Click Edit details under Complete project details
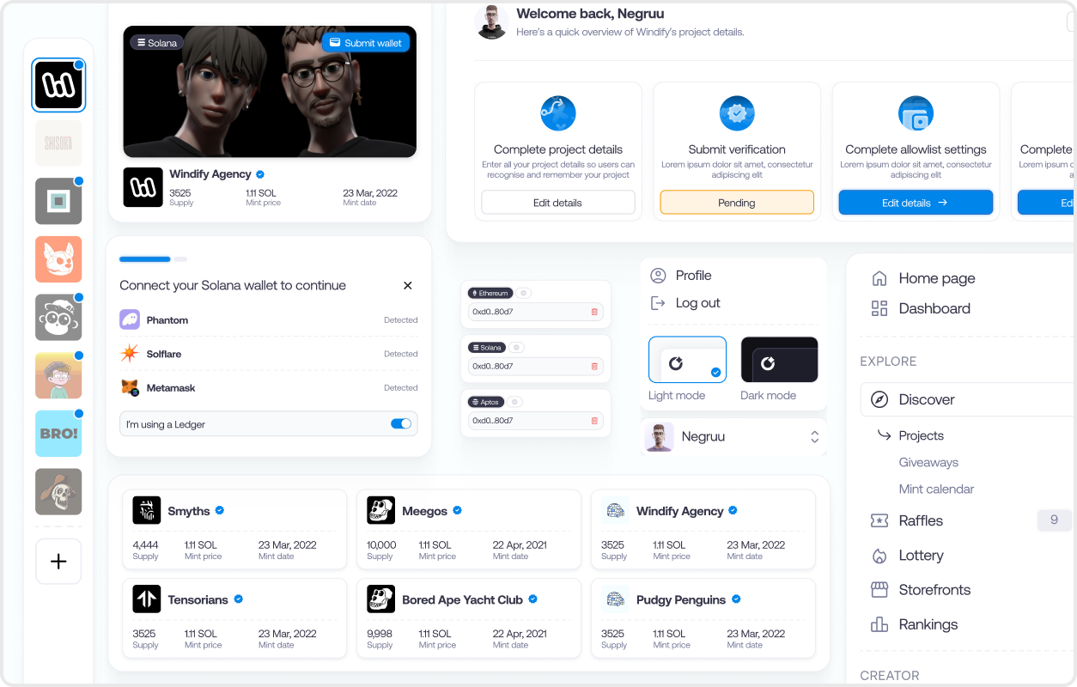 558,203
